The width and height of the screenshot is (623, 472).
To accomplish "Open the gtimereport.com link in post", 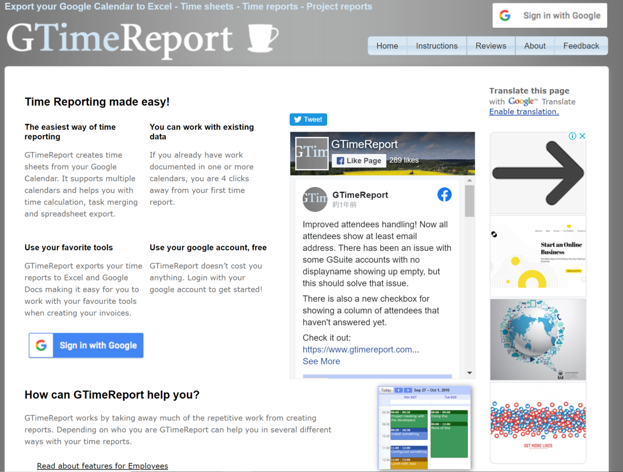I will (361, 349).
